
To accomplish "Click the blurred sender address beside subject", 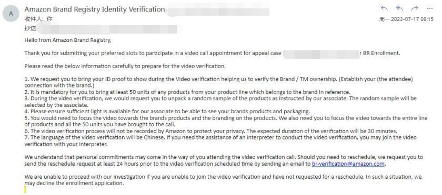I will [217, 10].
